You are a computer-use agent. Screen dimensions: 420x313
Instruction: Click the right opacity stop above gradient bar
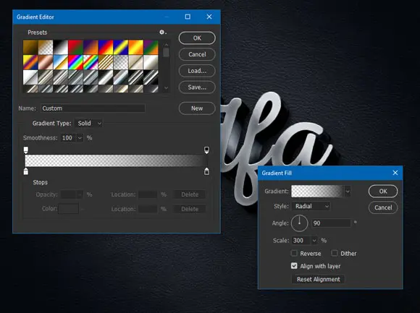[206, 150]
